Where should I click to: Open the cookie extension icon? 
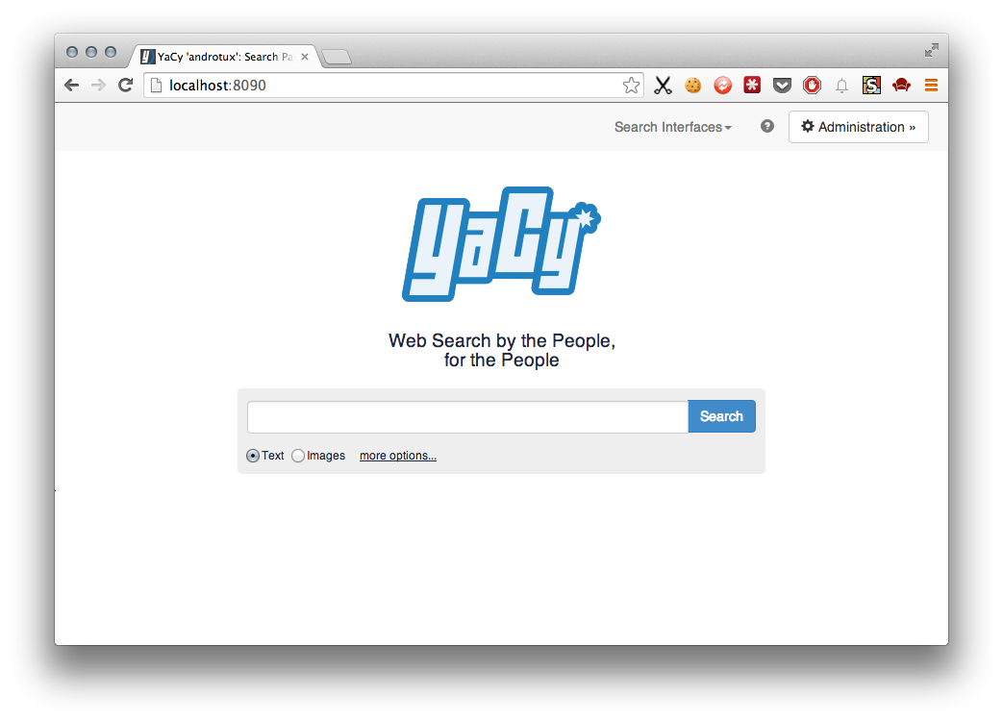(692, 85)
